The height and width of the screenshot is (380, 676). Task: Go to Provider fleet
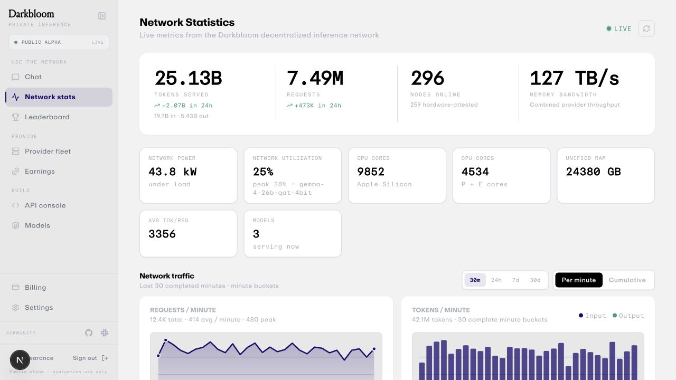pos(59,151)
